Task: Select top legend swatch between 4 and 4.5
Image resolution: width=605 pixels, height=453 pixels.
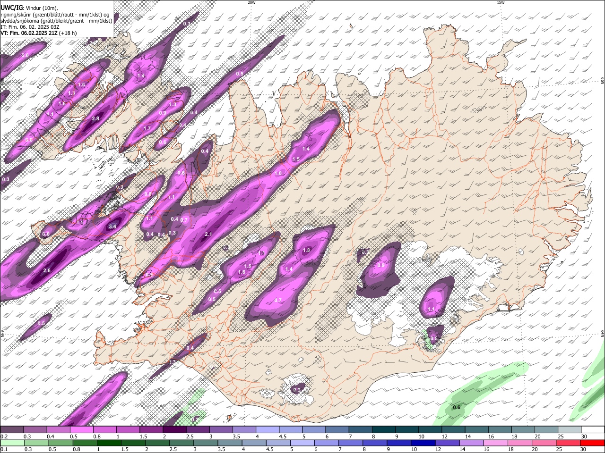Action: coord(268,430)
